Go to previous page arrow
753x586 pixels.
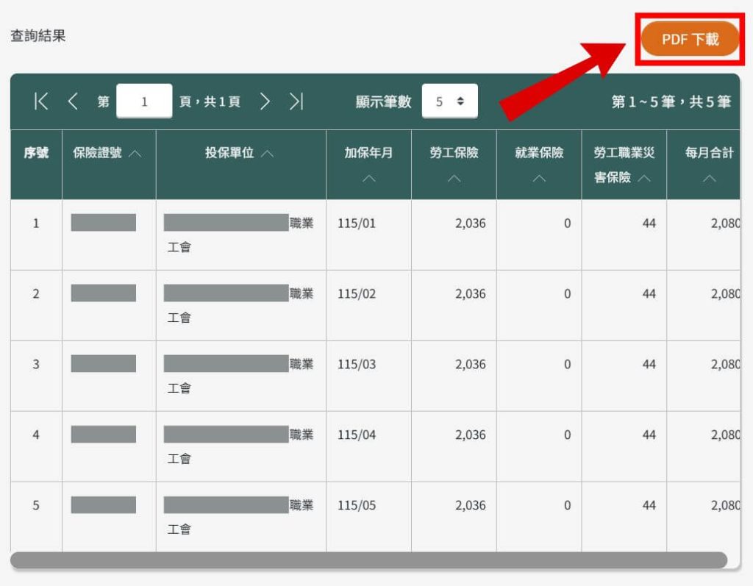click(73, 101)
